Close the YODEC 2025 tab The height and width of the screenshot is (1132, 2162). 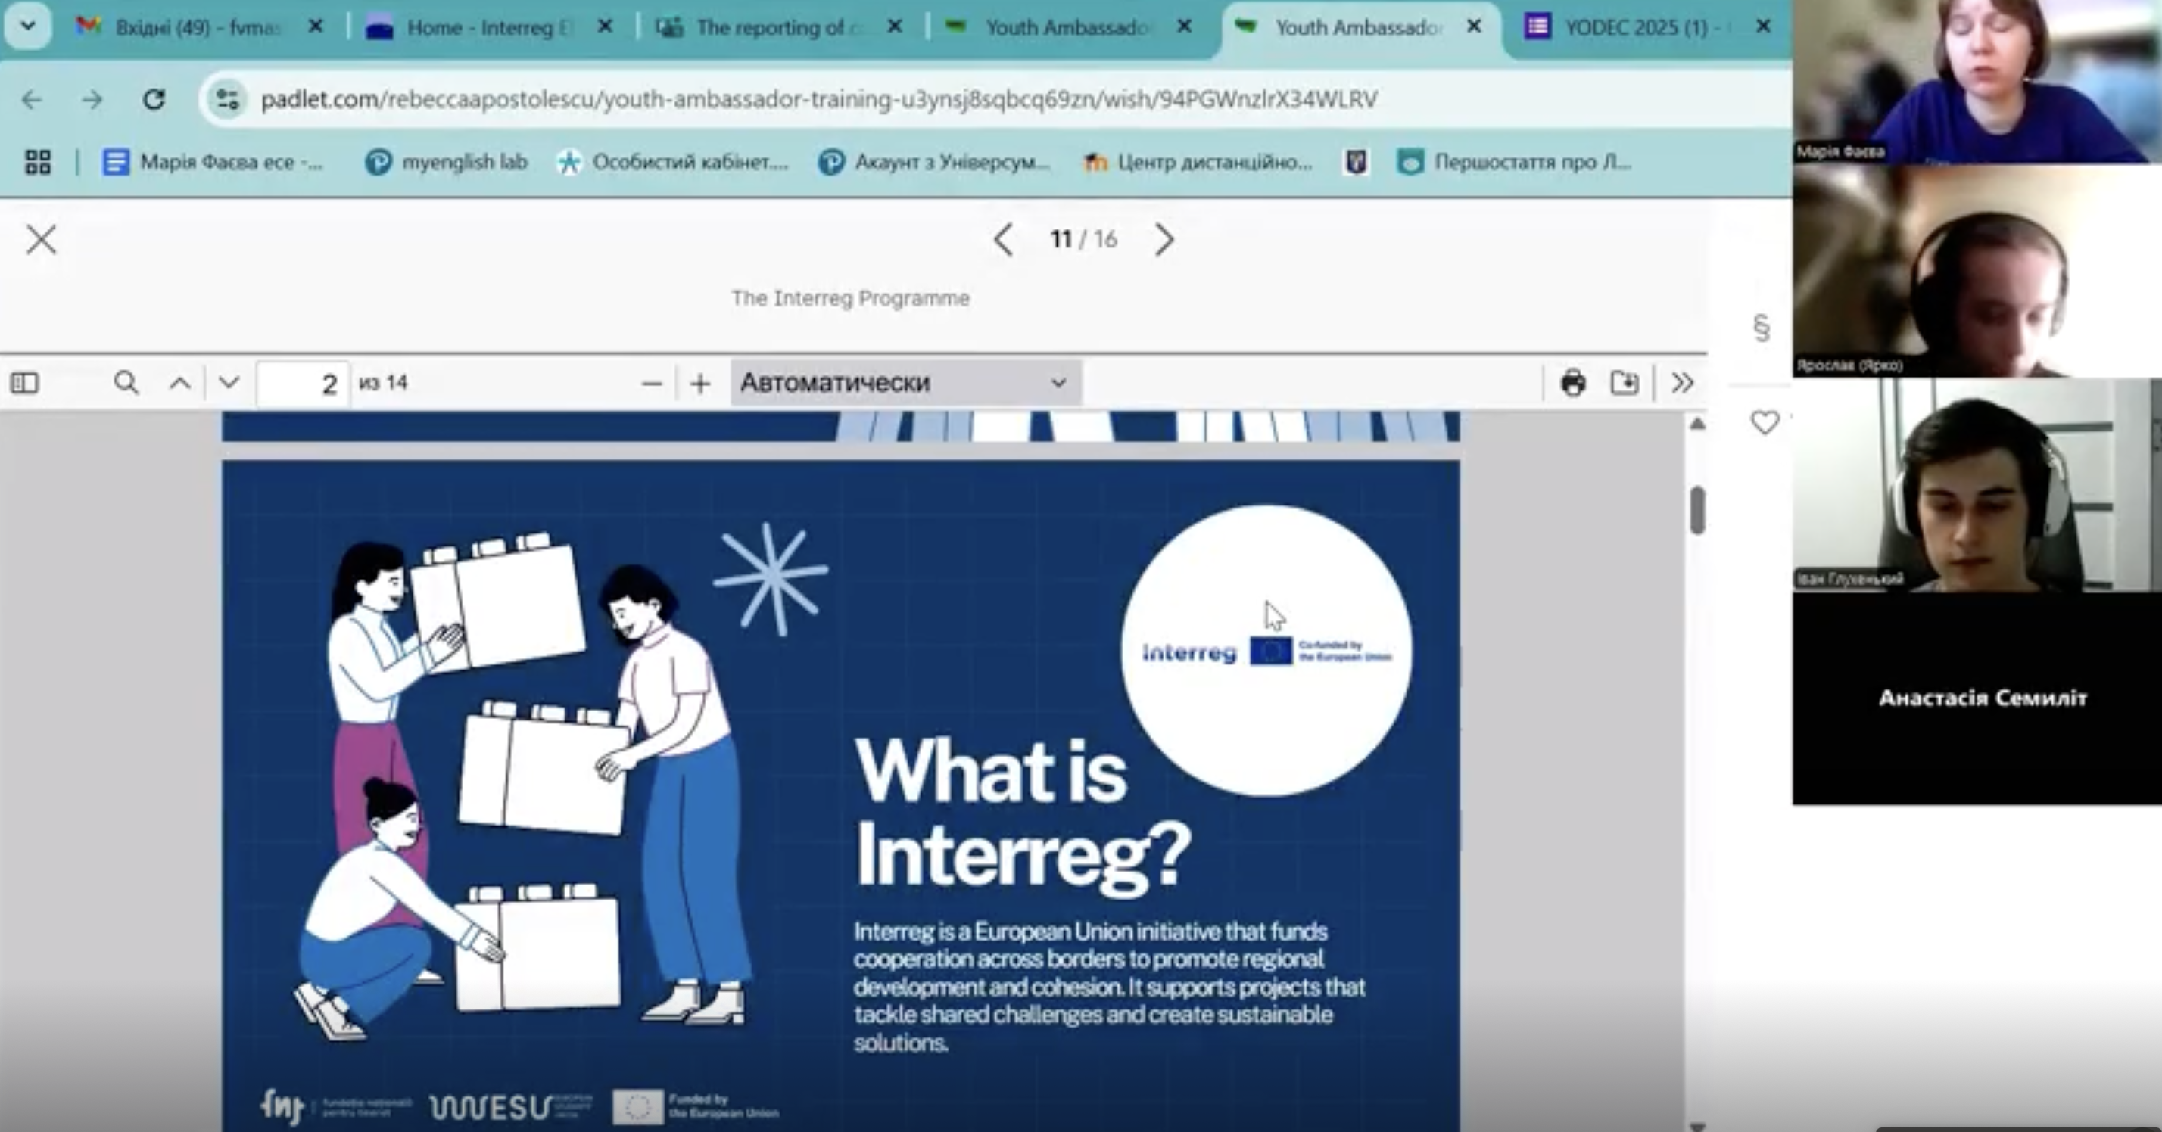(1763, 26)
